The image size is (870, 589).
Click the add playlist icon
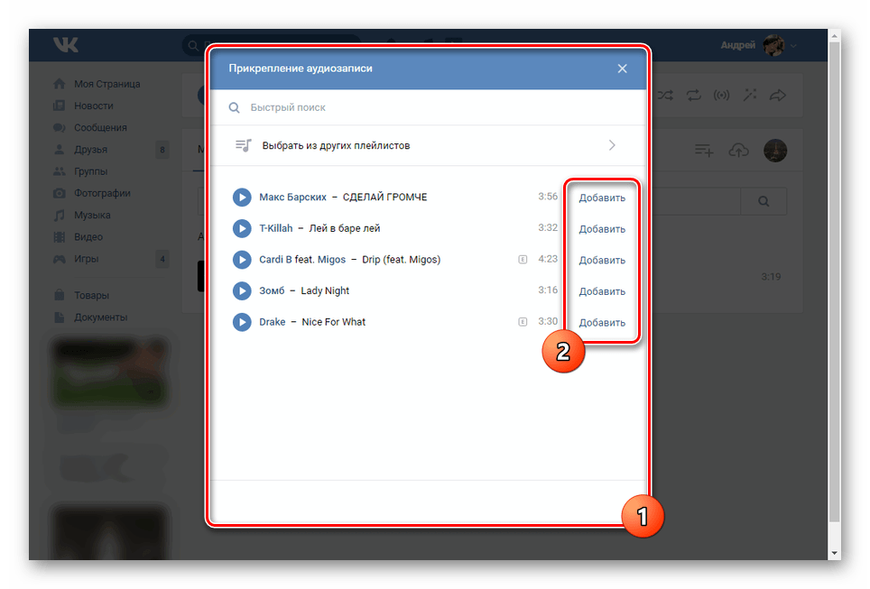704,151
